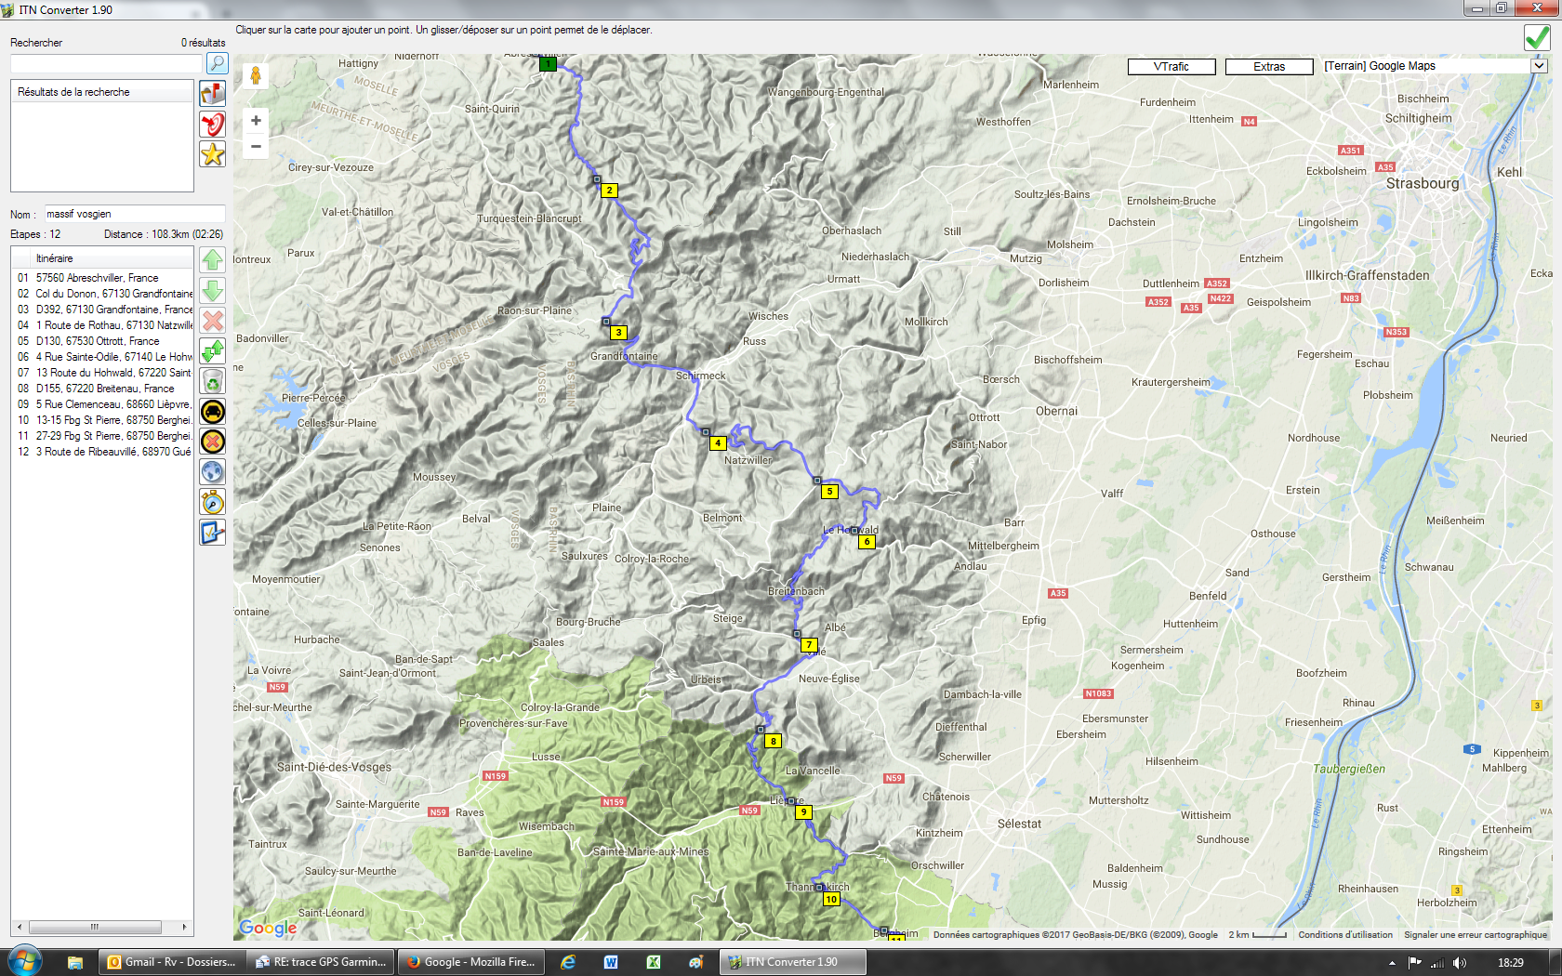Toggle the VTrafic traffic overlay

[1171, 67]
